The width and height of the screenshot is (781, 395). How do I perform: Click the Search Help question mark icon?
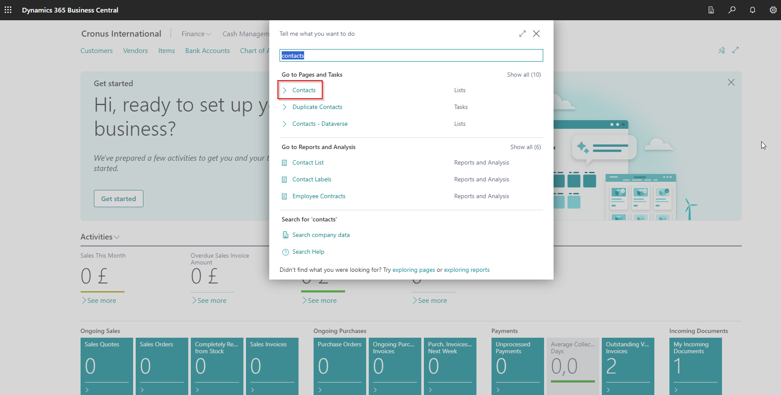pos(285,252)
